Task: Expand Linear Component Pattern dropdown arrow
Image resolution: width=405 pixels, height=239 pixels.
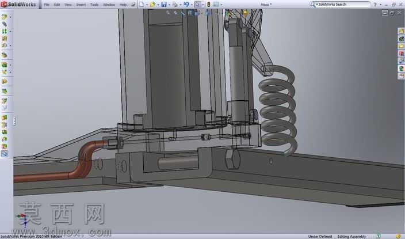Action: pyautogui.click(x=10, y=31)
